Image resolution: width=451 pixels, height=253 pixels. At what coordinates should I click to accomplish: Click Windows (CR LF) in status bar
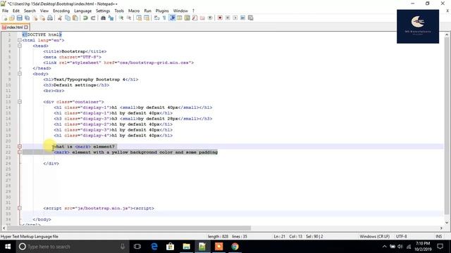tap(374, 236)
